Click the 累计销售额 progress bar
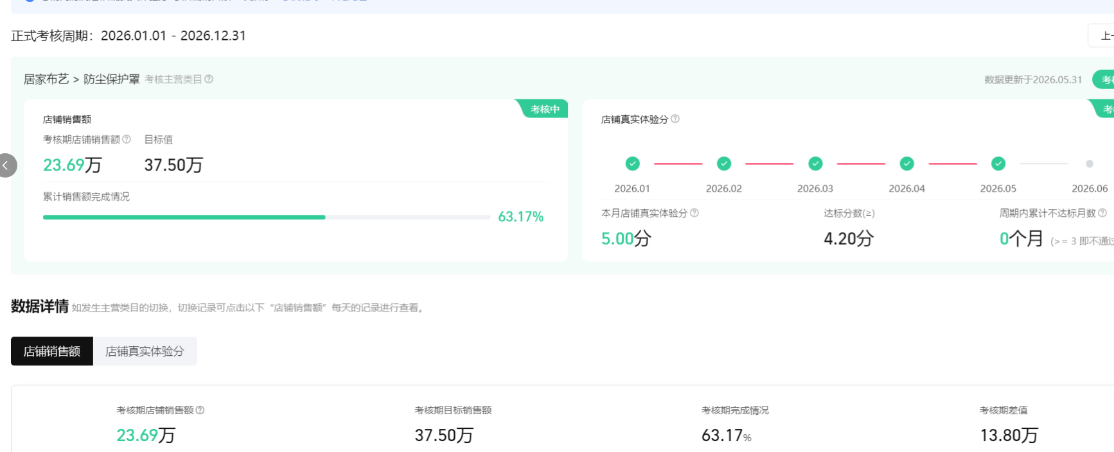Viewport: 1114px width, 452px height. click(267, 217)
